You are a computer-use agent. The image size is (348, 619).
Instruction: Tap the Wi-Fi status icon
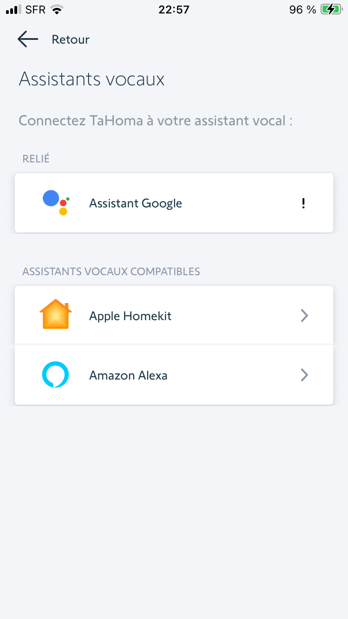[57, 10]
